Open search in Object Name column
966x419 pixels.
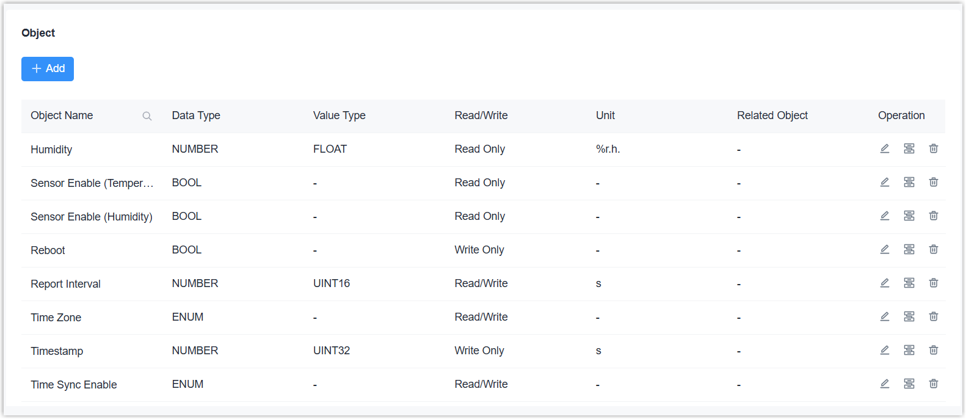[x=147, y=116]
